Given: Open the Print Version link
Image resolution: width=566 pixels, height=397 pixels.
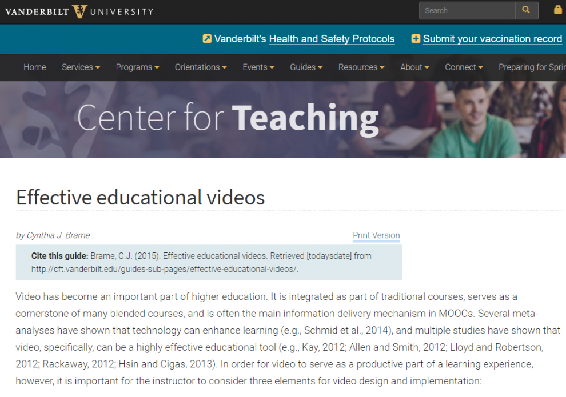Looking at the screenshot, I should tap(376, 235).
